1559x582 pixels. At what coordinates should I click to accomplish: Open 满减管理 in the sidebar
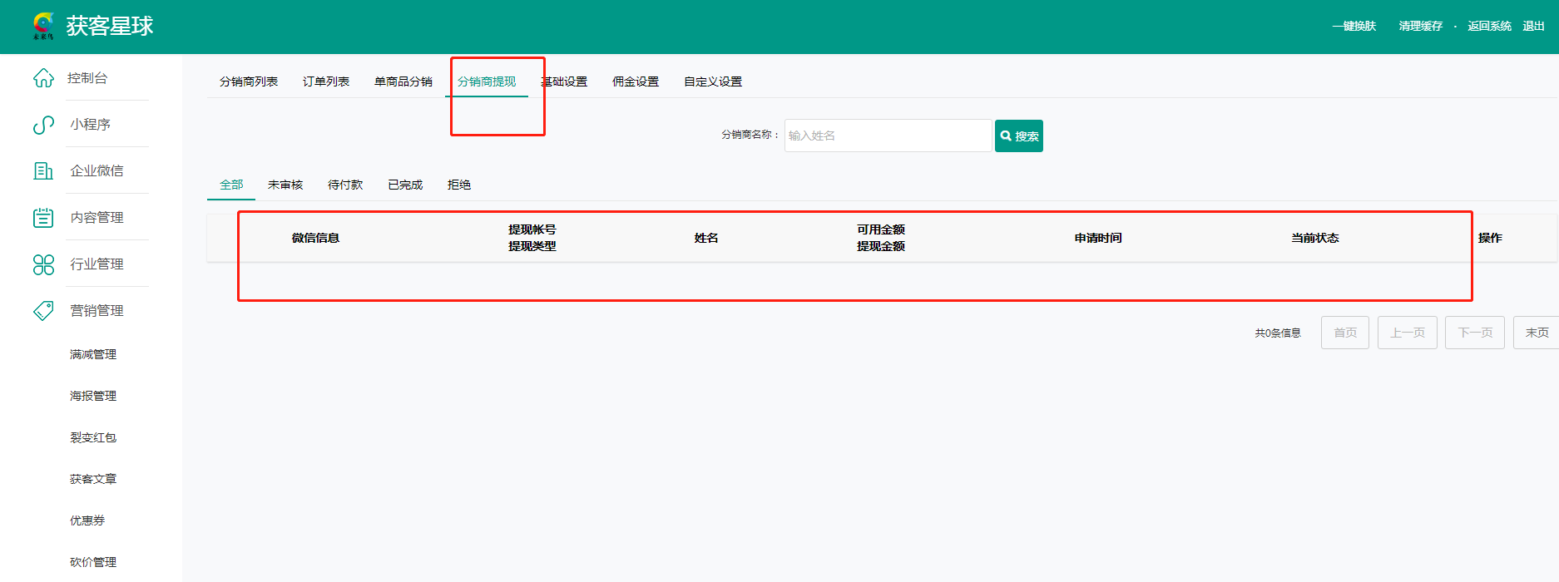(x=93, y=354)
